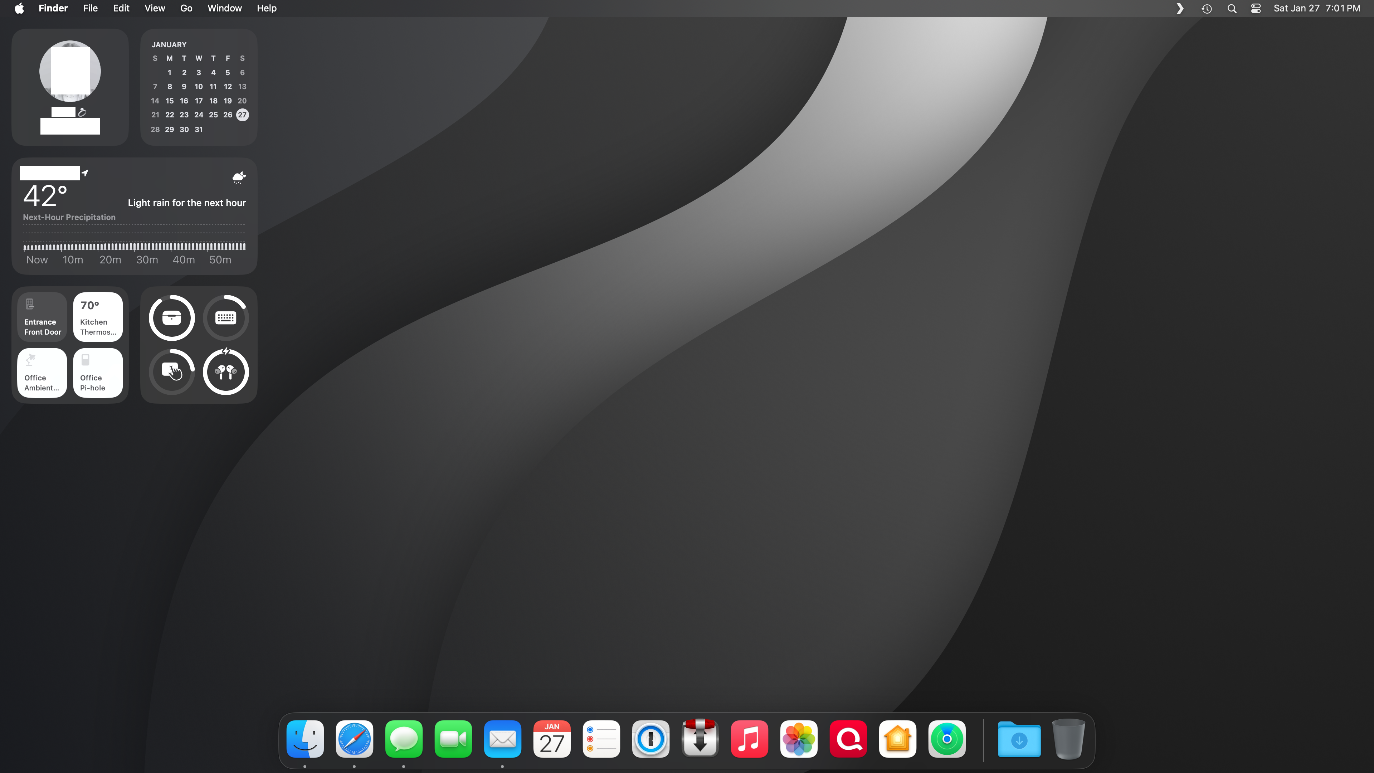Viewport: 1374px width, 773px height.
Task: Open Home app in Dock
Action: coord(897,739)
